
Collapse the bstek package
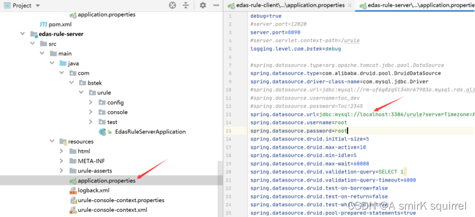[71, 83]
